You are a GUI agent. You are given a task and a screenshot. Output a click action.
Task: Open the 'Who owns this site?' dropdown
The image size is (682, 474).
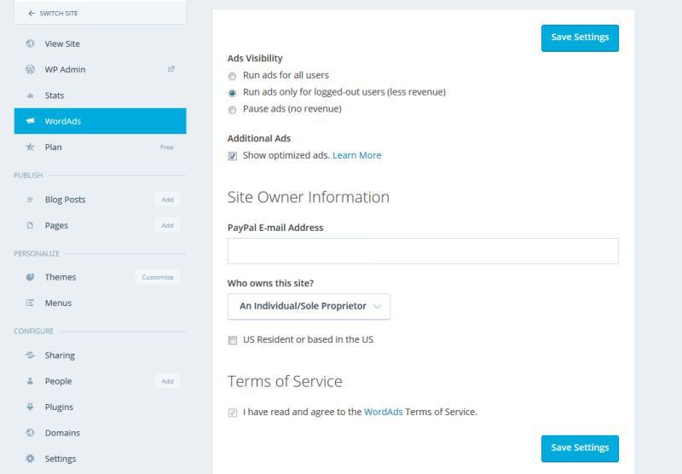click(x=309, y=306)
